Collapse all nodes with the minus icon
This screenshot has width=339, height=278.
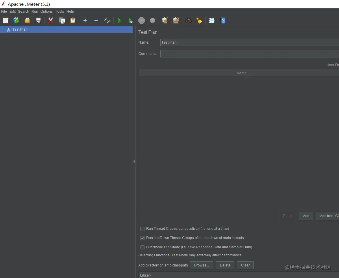click(x=96, y=20)
